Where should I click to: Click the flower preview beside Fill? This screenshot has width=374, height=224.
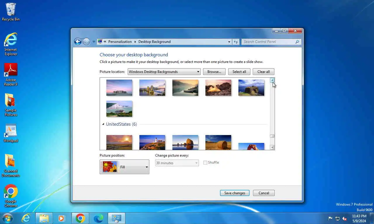pos(110,167)
